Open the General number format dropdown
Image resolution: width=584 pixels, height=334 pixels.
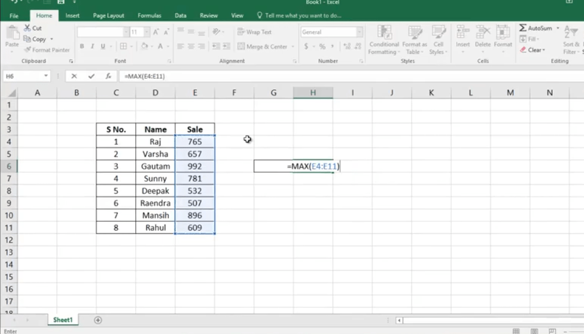pyautogui.click(x=359, y=32)
